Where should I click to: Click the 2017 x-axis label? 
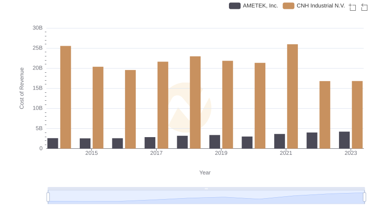tap(156, 153)
